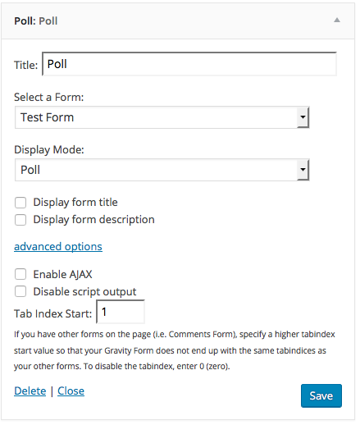Delete the Poll widget
360x425 pixels.
(30, 391)
